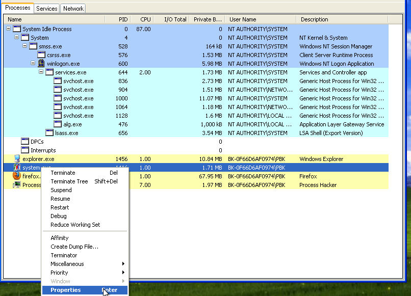Click icon of svchost.exe PID 904
The width and height of the screenshot is (411, 296).
point(58,89)
